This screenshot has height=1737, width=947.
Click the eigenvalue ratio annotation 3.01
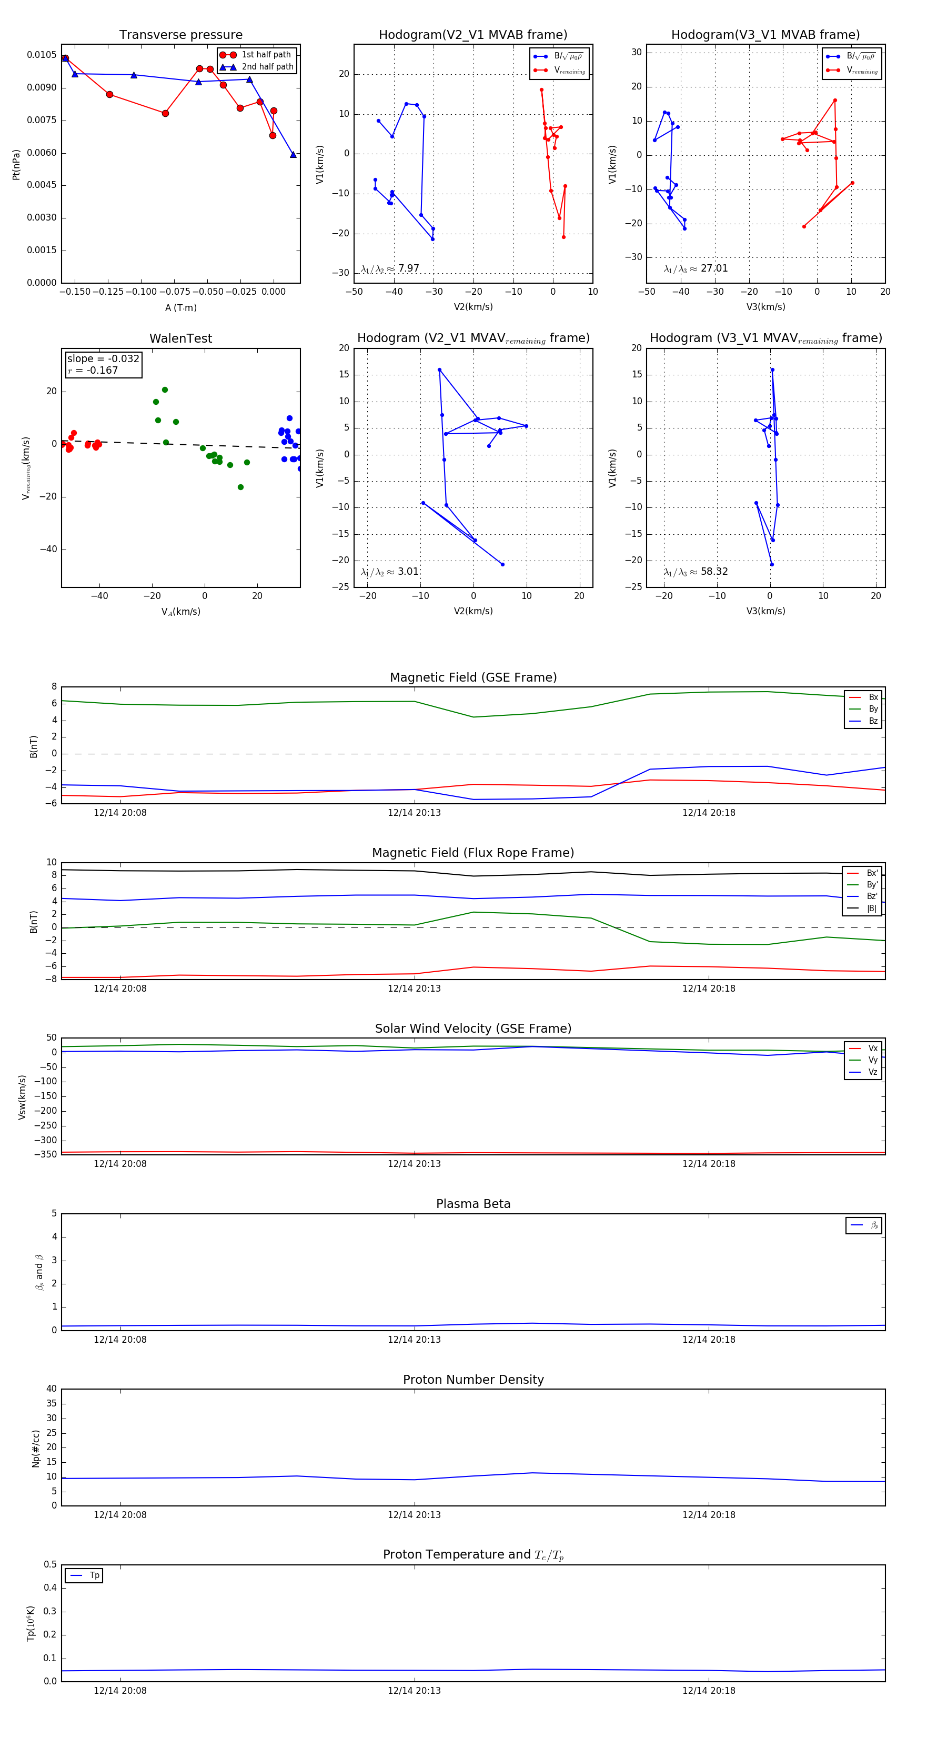click(390, 572)
